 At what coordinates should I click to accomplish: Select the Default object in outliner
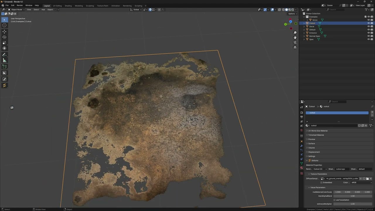pyautogui.click(x=312, y=30)
